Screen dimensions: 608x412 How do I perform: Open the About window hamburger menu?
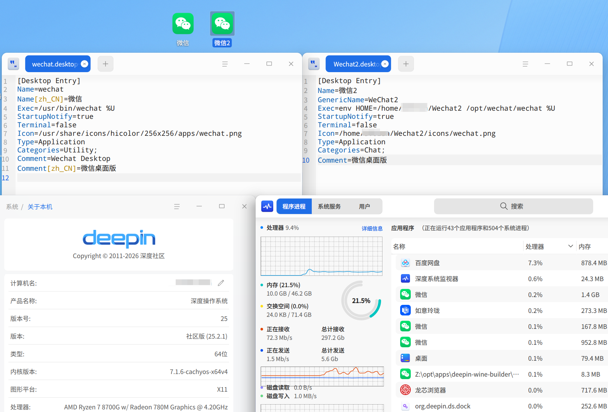click(x=177, y=207)
